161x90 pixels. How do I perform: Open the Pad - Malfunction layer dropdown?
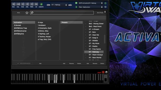(91, 7)
